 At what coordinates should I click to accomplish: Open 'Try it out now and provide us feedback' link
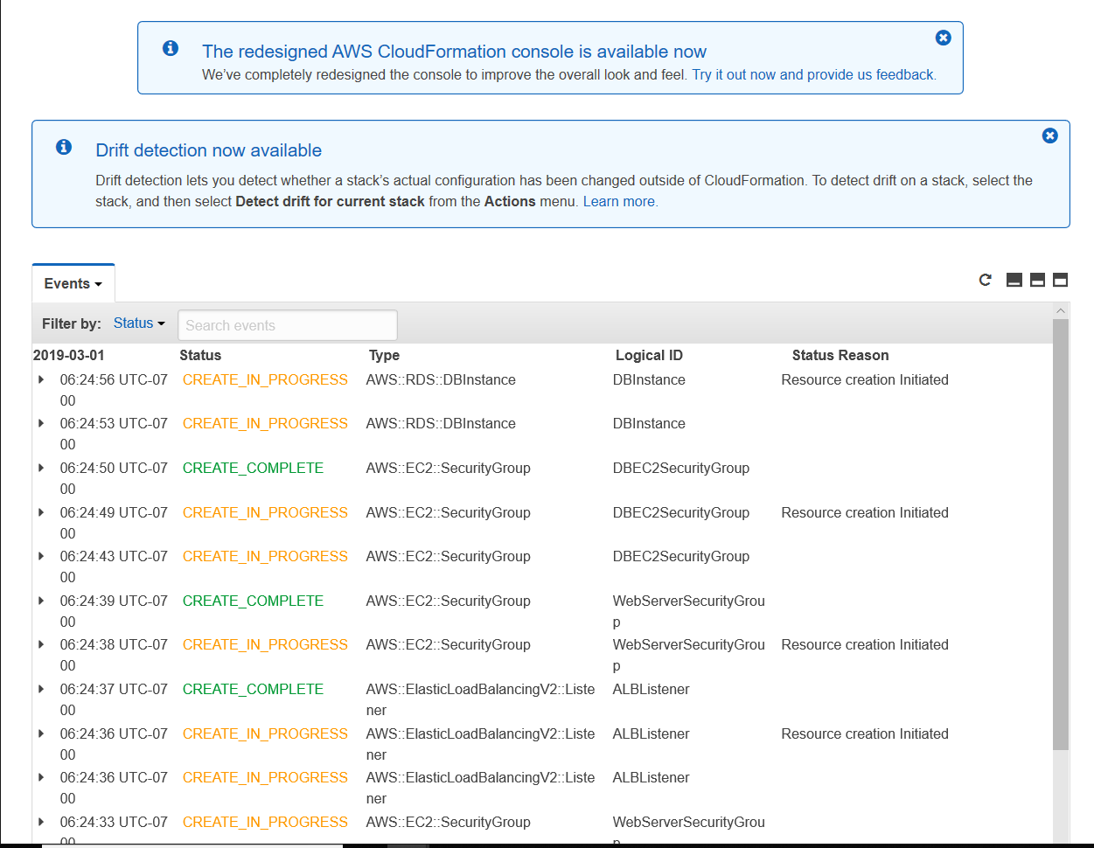814,75
